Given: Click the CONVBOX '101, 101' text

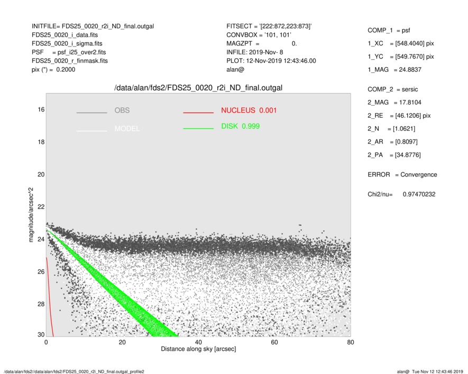Looking at the screenshot, I should tap(259, 35).
